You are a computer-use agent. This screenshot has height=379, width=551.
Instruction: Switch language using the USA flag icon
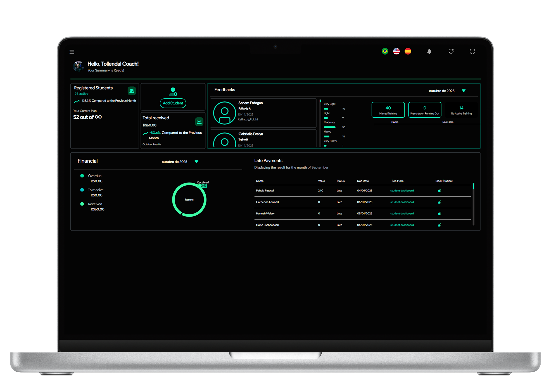[396, 51]
